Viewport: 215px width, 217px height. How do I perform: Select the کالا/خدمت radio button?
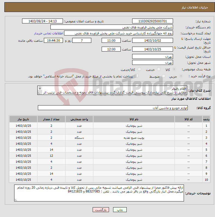click(139, 69)
